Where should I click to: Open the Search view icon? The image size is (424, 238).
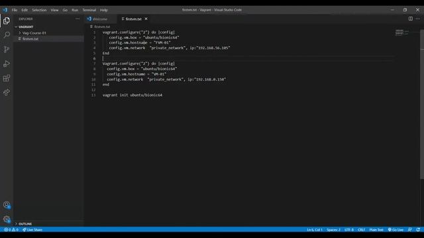(7, 35)
